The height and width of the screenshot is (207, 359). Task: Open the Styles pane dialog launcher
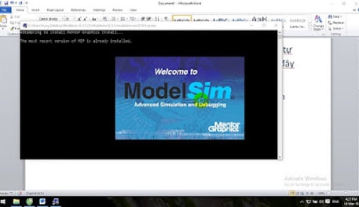[324, 34]
